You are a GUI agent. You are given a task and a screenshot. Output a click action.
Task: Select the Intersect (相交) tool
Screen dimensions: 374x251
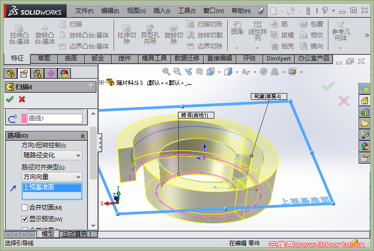[x=312, y=35]
